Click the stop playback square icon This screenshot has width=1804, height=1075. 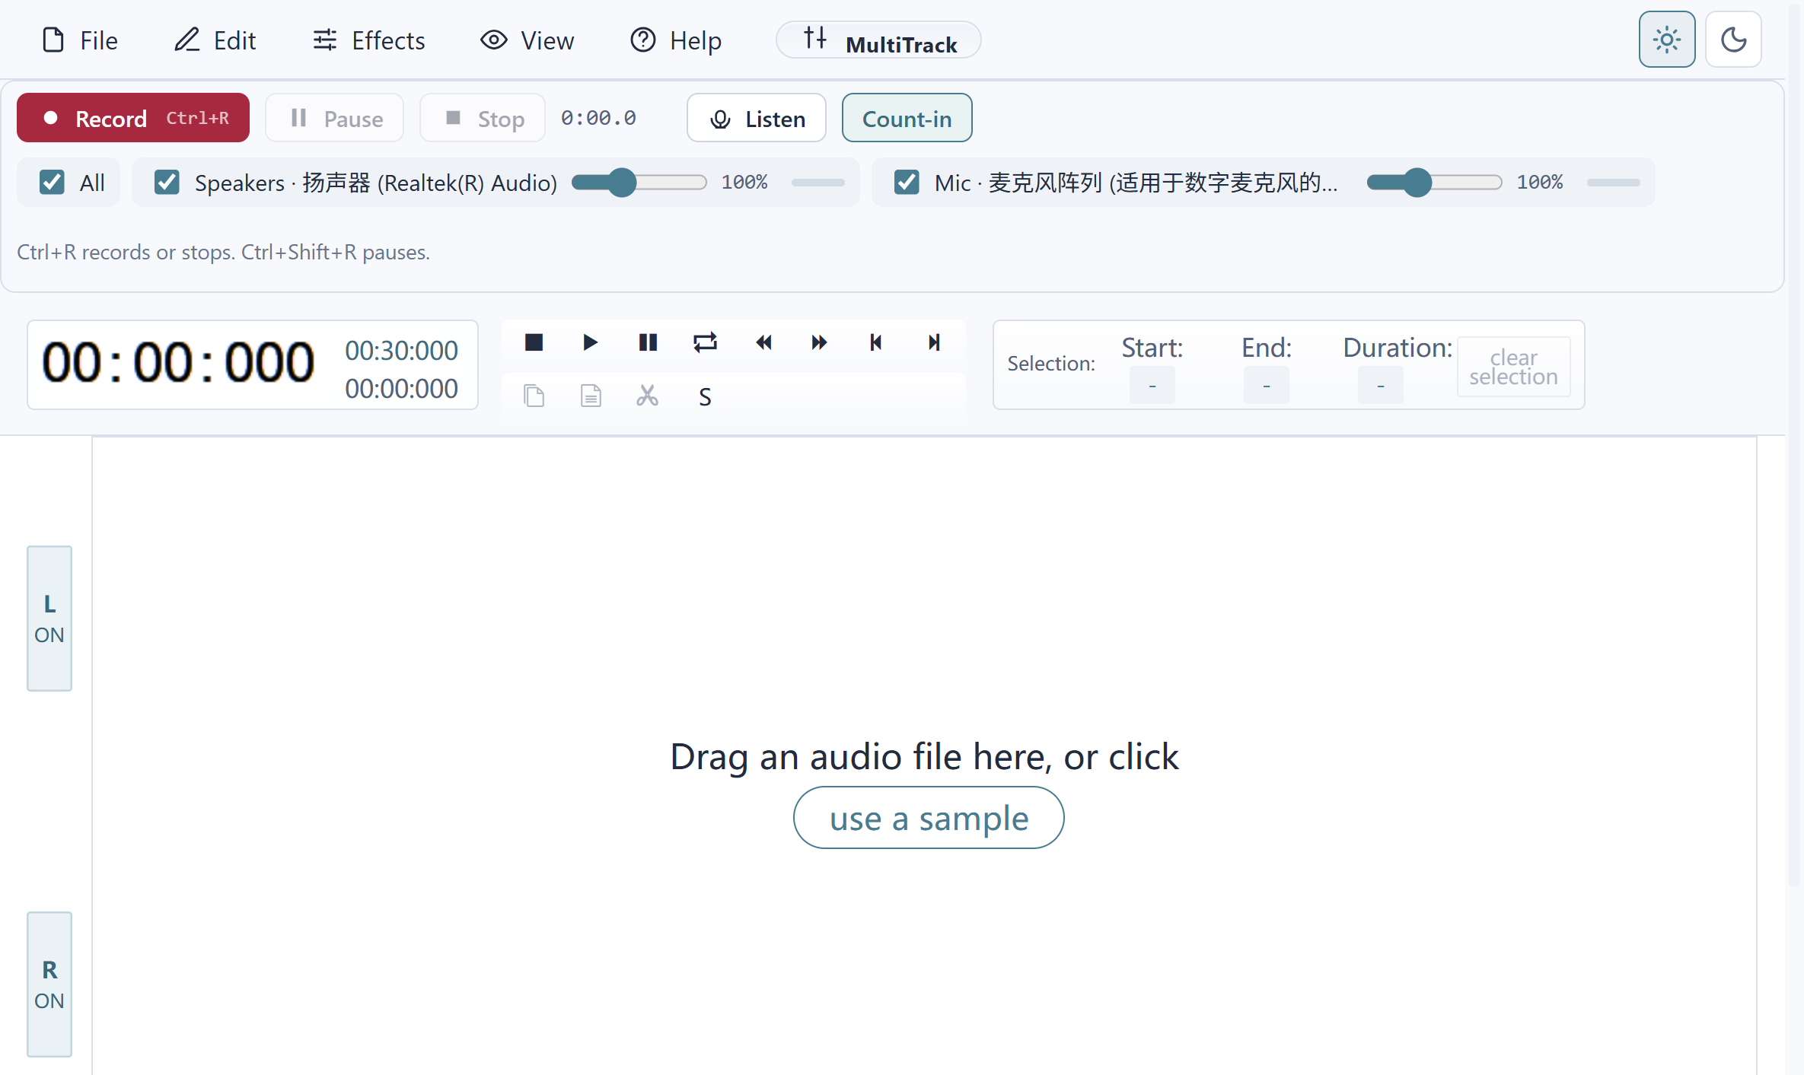tap(534, 343)
